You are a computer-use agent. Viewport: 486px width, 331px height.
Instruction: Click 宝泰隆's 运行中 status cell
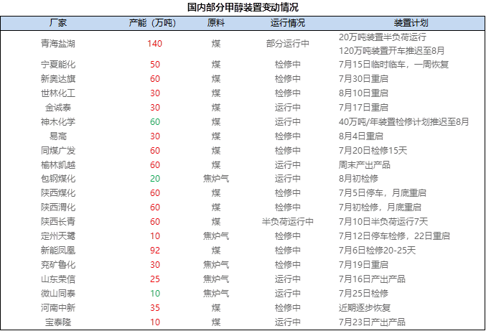(x=288, y=322)
